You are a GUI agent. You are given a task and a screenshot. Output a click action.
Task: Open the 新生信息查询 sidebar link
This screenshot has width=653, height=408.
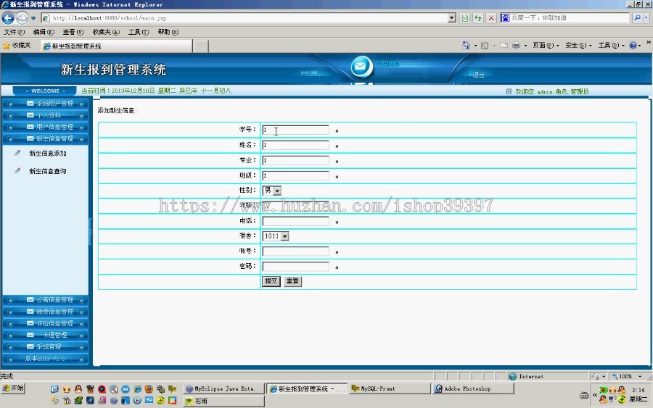47,171
